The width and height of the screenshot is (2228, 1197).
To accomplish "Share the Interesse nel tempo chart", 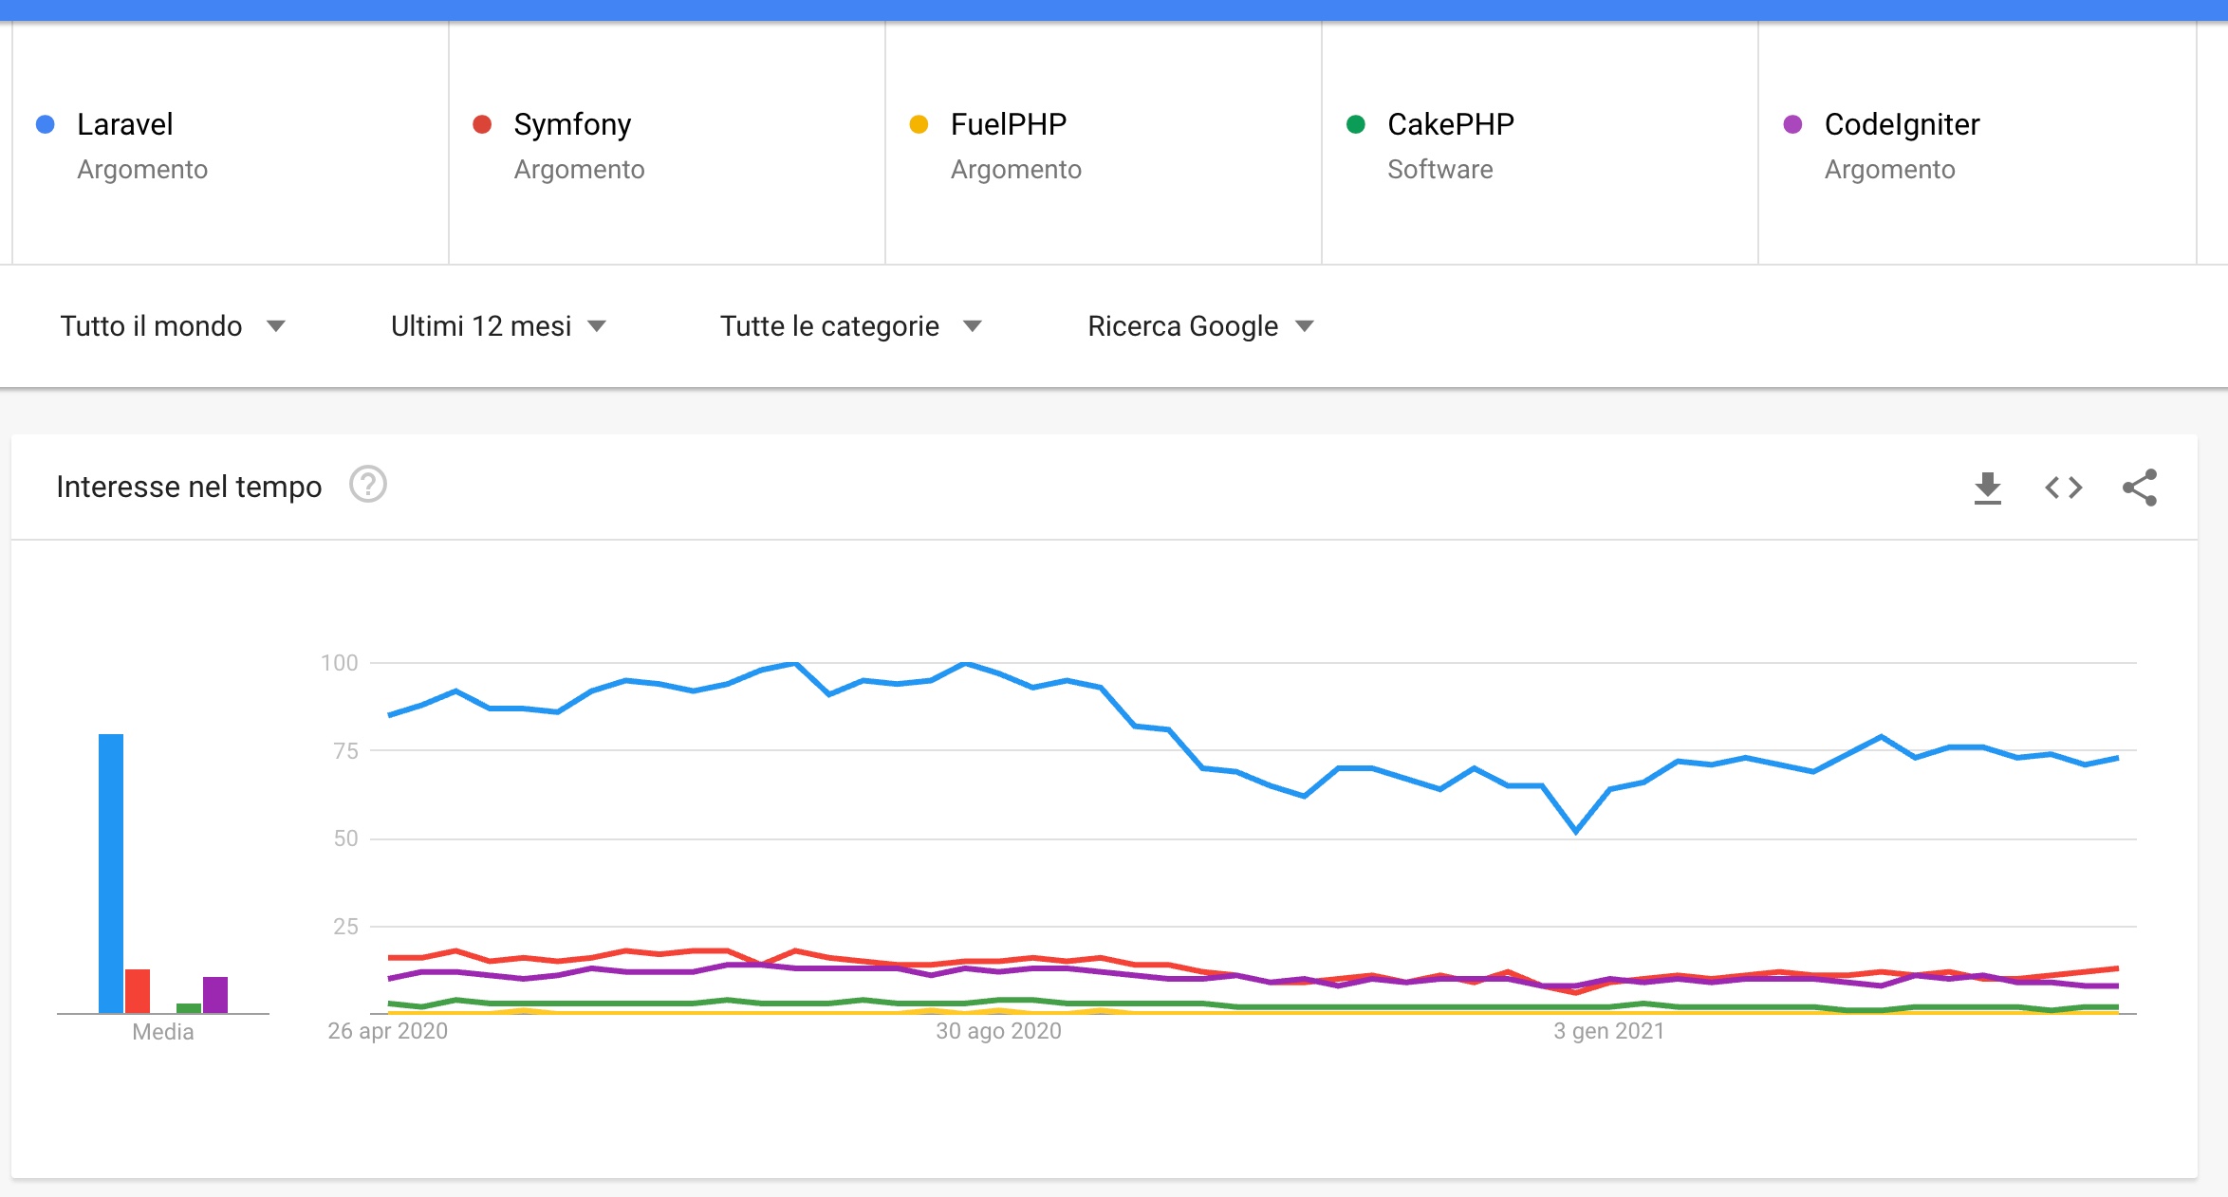I will [2140, 488].
